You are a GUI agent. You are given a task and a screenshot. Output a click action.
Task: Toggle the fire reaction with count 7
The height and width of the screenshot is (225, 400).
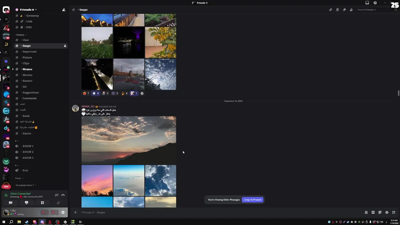(x=86, y=93)
